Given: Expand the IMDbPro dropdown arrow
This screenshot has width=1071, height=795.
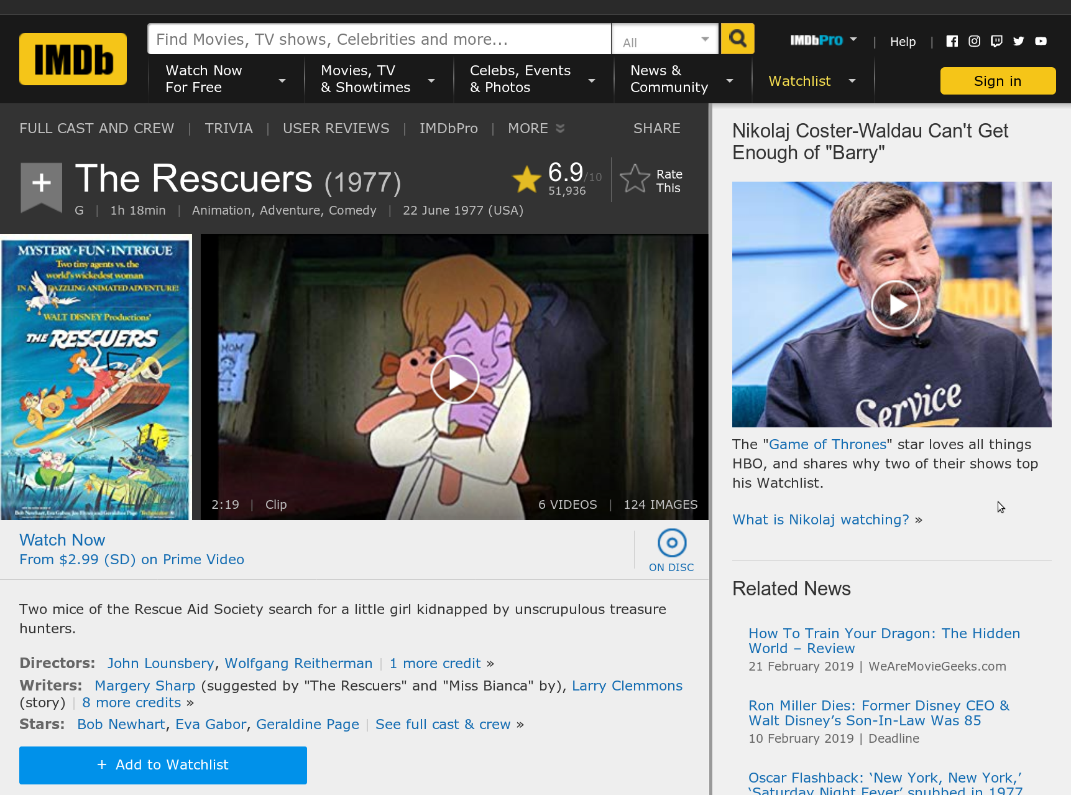Looking at the screenshot, I should 853,39.
